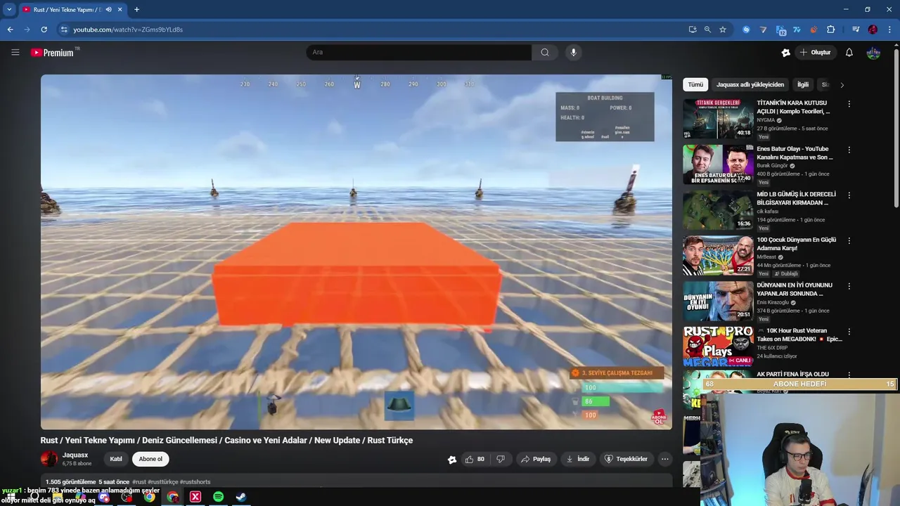Select the Jaquasx adlı yükleyiciden chip
Image resolution: width=900 pixels, height=506 pixels.
(750, 84)
